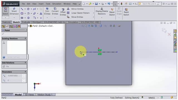Select the Arc sketch tool
Screen dimensions: 178x100
coord(28,14)
